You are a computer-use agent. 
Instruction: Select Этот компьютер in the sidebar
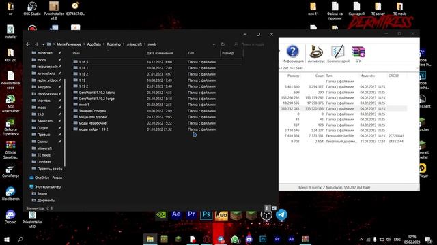45,186
